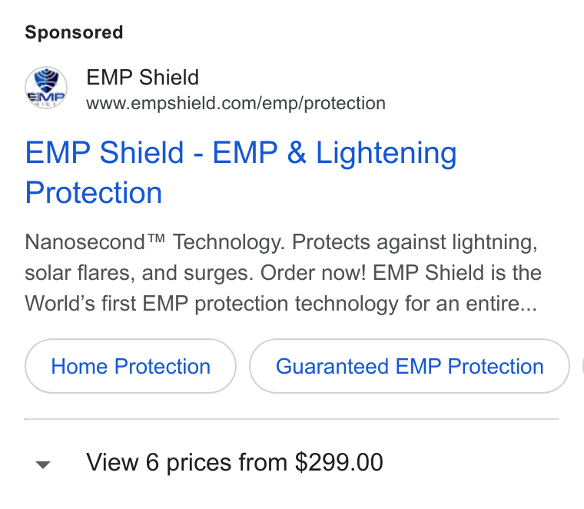Expand View 6 prices from $299.00
This screenshot has height=509, width=584.
pos(234,462)
